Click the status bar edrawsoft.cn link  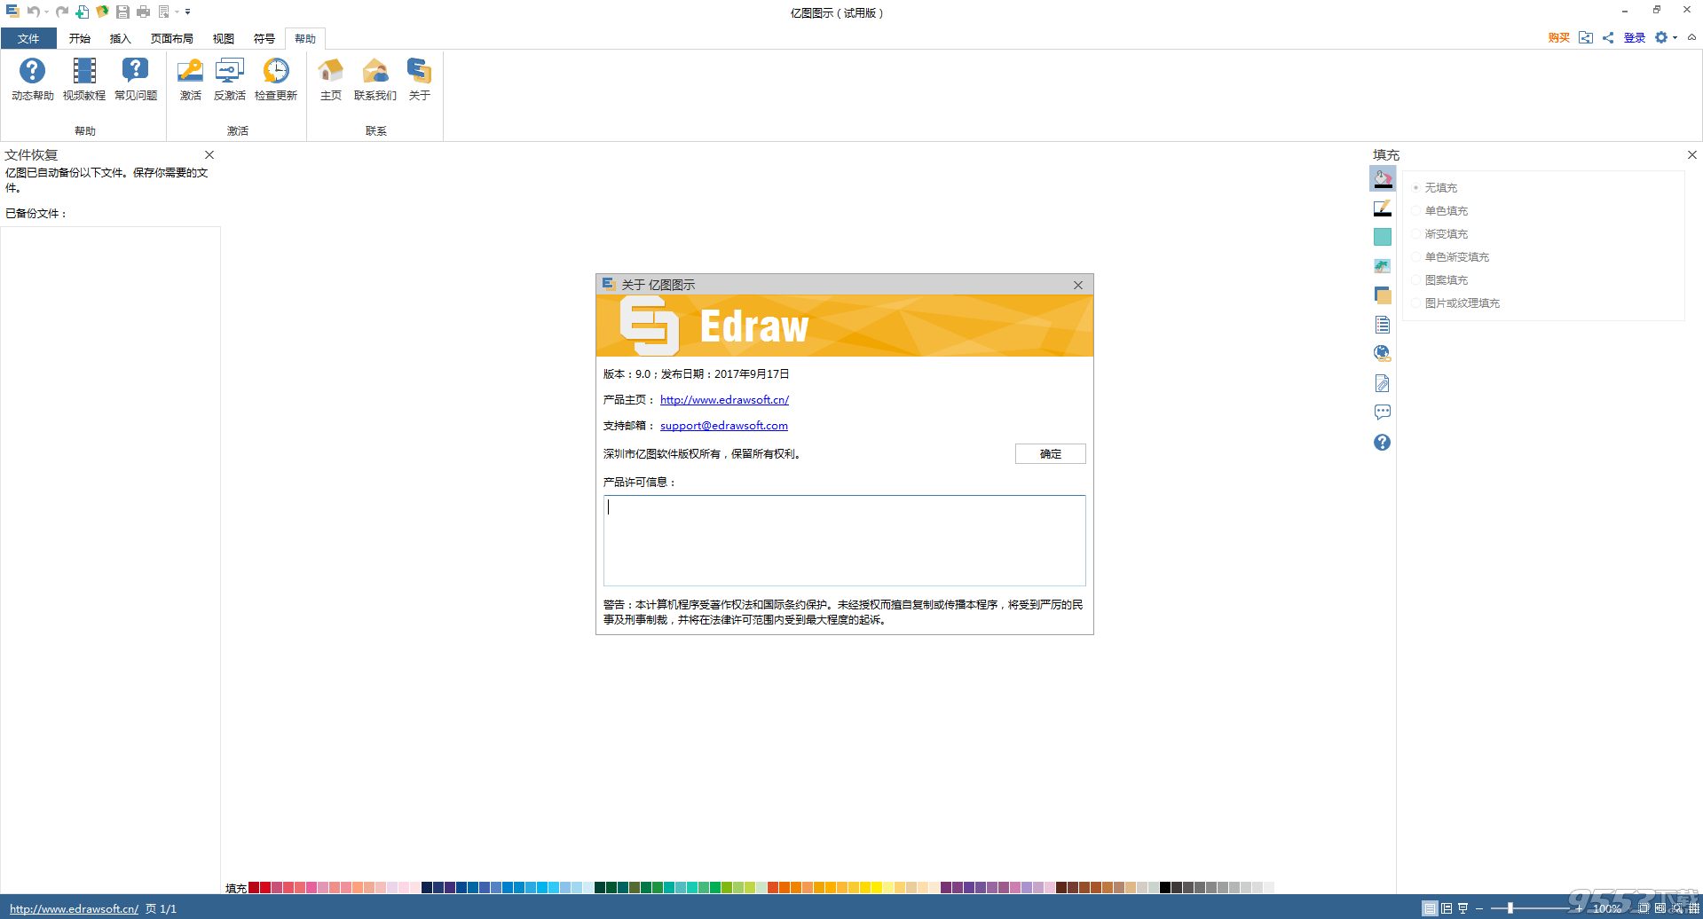point(75,908)
